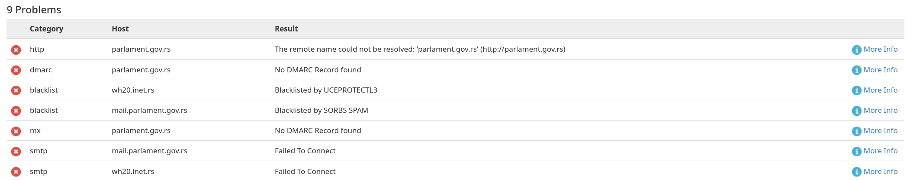
Task: Click the red error icon for smtp wh20.inet.rs
Action: [16, 172]
